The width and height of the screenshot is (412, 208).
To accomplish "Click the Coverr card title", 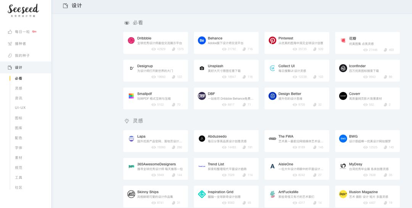I will [354, 94].
